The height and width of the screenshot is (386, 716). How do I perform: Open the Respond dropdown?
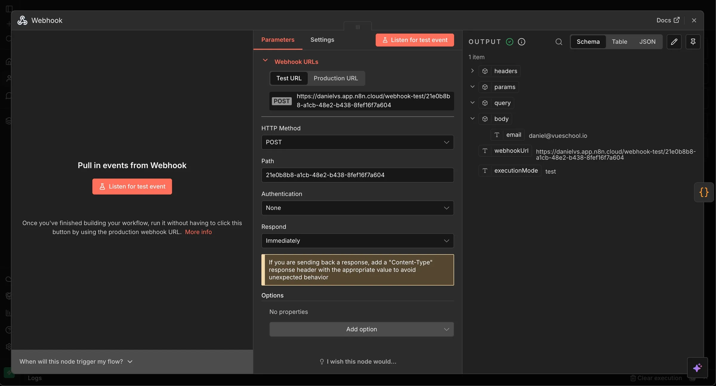tap(357, 241)
